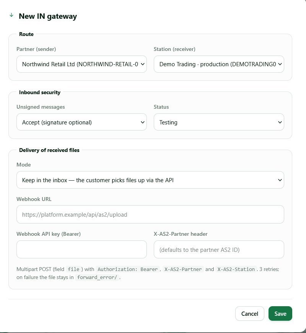Click the Partner (sender) label
Viewport: 306px width, 333px height.
click(x=36, y=49)
